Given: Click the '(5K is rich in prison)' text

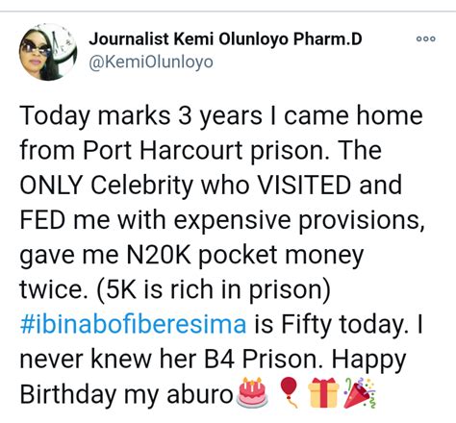Looking at the screenshot, I should point(213,290).
